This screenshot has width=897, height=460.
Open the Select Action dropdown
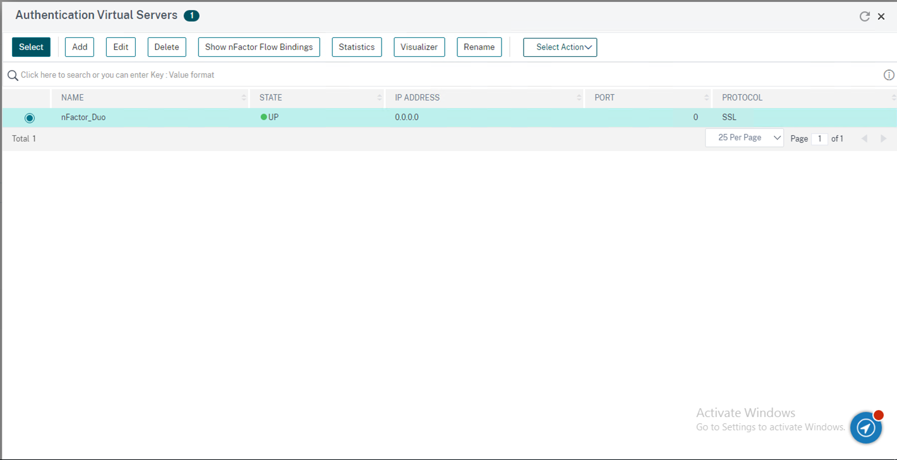[x=560, y=47]
